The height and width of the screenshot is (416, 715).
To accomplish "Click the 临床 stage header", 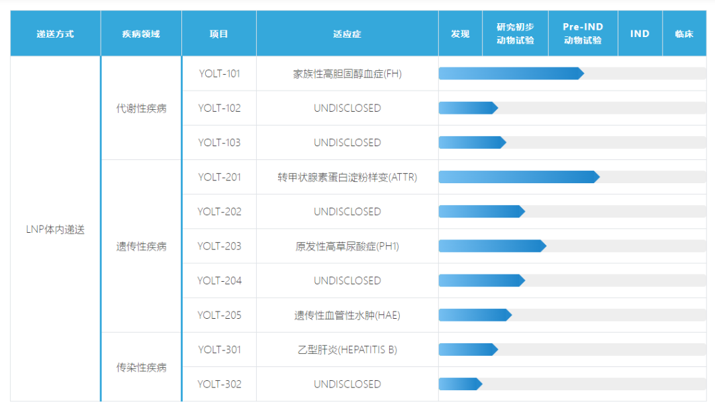I will [684, 34].
